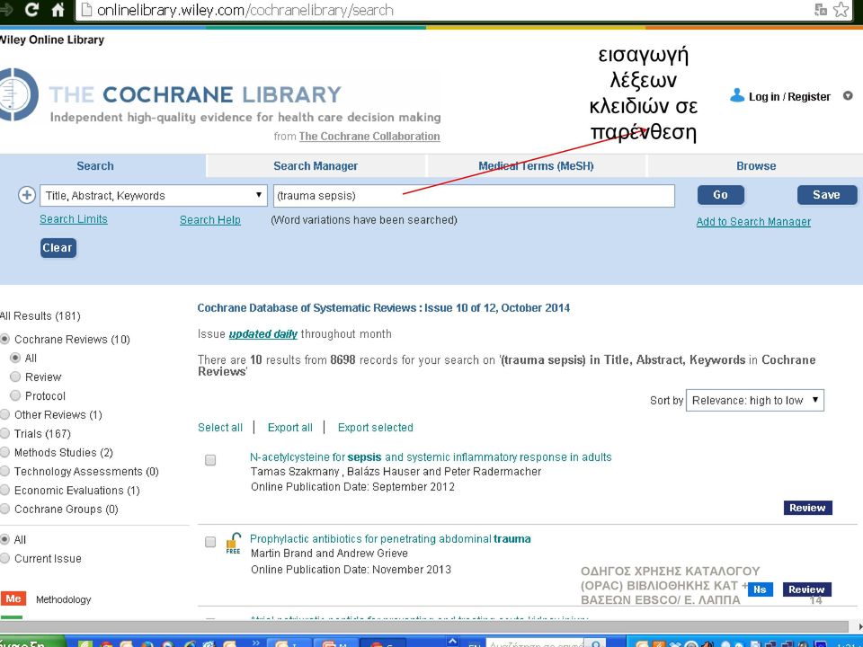Viewport: 863px width, 647px height.
Task: Check the Prophylactic antibiotics result checkbox
Action: pos(210,542)
